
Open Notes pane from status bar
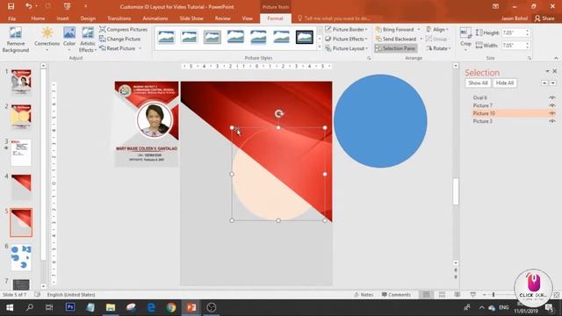click(x=364, y=295)
